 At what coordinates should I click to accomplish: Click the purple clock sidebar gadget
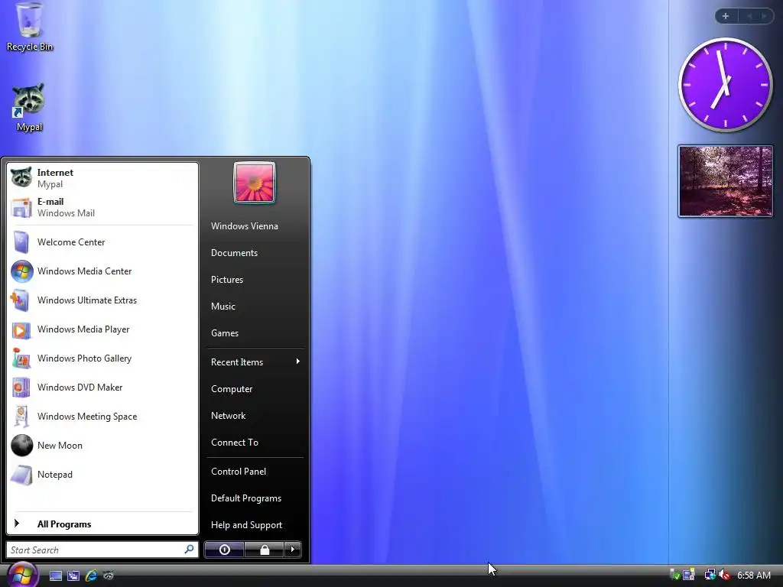pyautogui.click(x=725, y=85)
